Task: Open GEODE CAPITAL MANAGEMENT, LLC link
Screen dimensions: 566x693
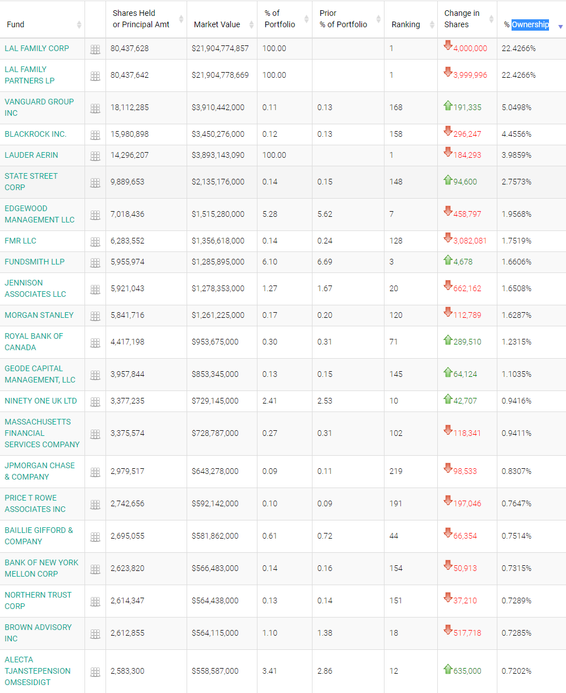Action: click(x=40, y=374)
